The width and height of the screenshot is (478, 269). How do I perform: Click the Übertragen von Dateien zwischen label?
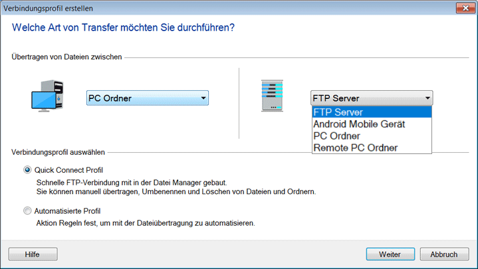coord(66,57)
